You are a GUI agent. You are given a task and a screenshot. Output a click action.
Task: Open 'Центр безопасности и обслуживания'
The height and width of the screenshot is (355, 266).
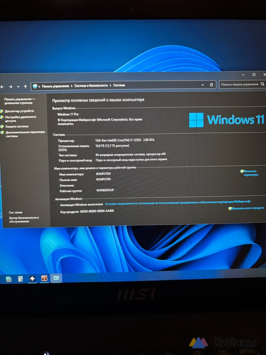click(x=24, y=219)
